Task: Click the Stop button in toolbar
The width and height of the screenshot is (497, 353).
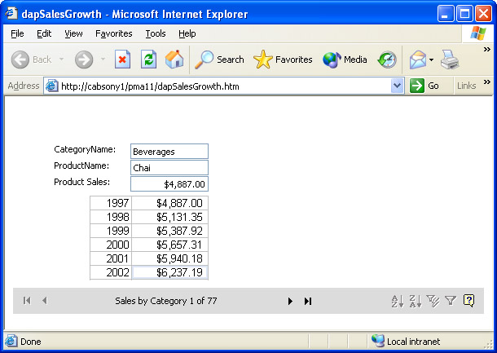Action: [x=122, y=60]
